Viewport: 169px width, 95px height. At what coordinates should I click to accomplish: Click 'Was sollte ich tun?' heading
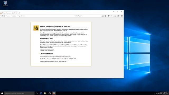point(46,38)
